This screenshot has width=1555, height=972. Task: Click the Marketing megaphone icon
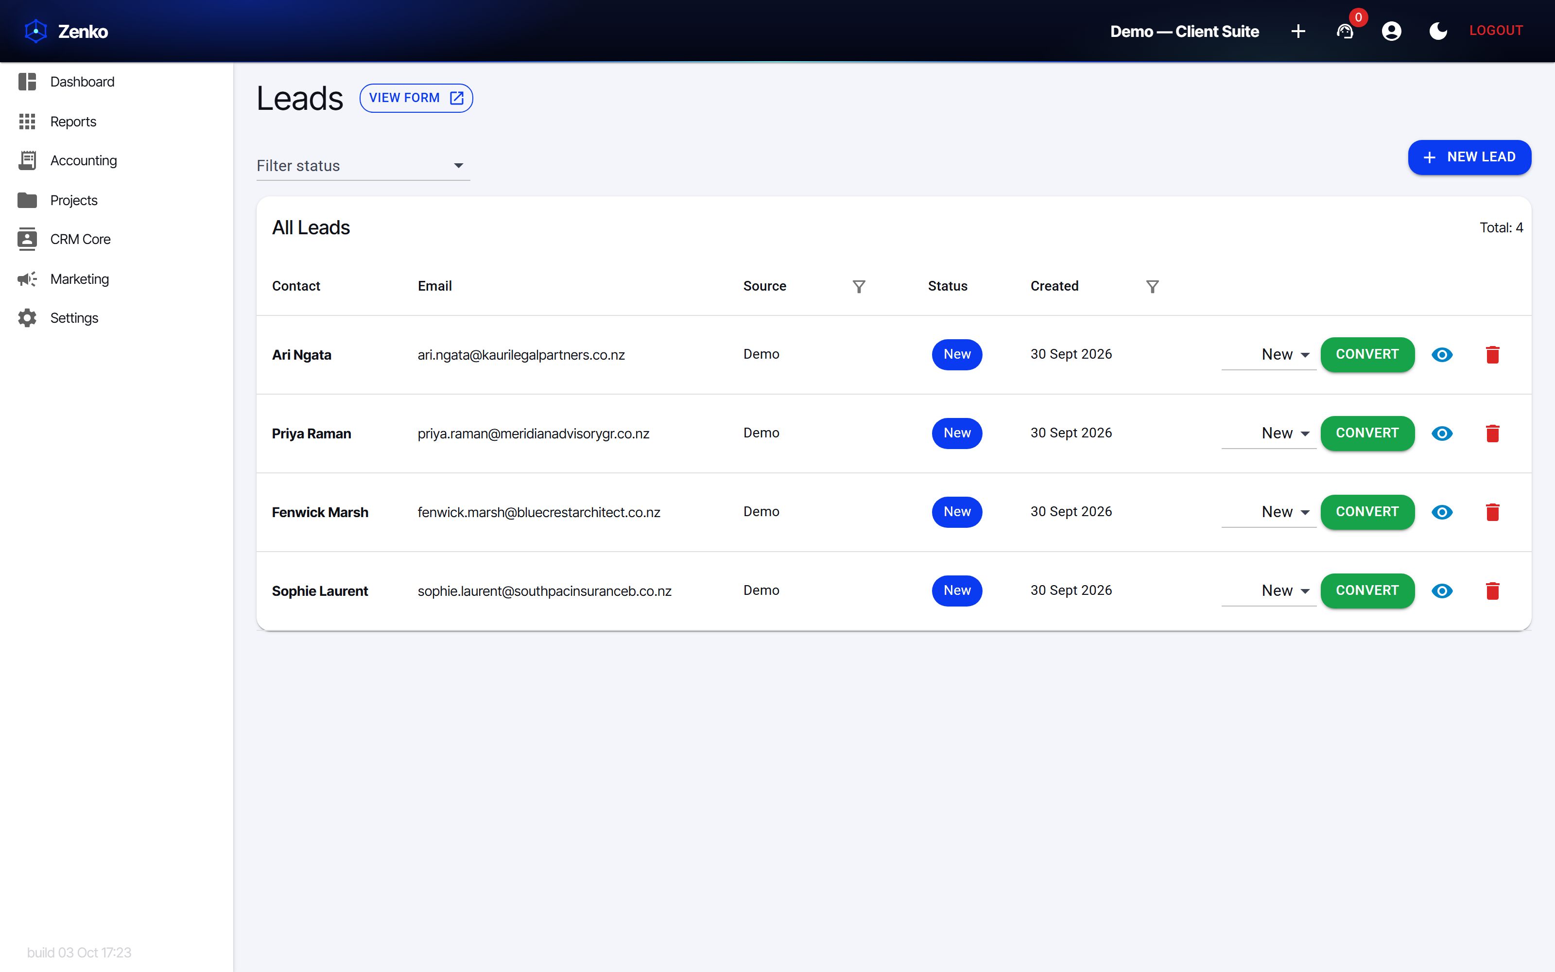27,279
